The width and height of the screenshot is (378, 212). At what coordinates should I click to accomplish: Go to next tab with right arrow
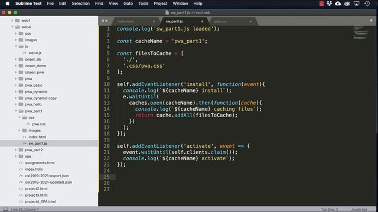(x=106, y=21)
